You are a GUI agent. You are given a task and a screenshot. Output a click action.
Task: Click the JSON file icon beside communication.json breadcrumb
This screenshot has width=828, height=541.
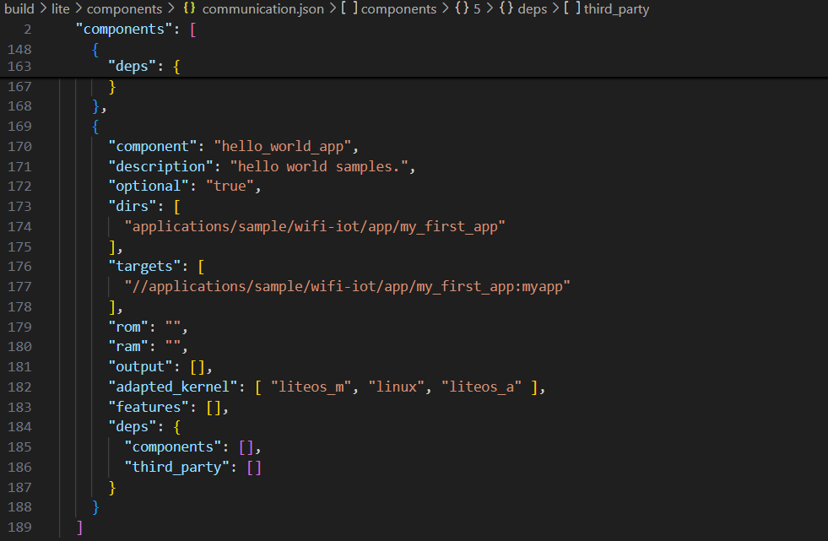coord(190,9)
